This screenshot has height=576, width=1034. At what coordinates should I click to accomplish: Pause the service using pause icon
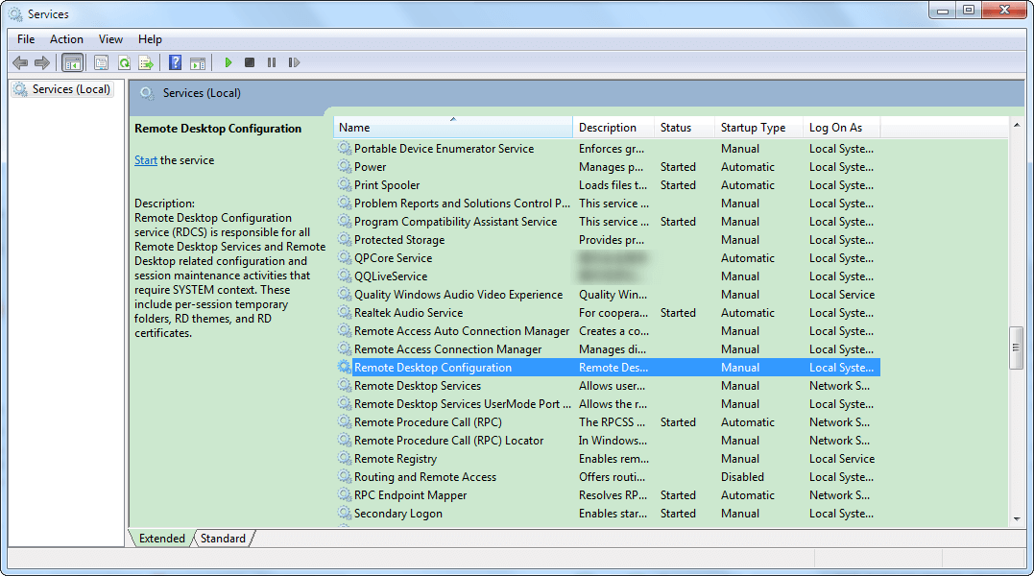tap(272, 62)
